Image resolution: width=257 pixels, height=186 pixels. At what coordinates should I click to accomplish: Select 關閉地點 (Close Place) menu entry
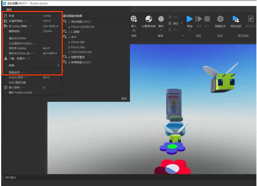(x=32, y=31)
